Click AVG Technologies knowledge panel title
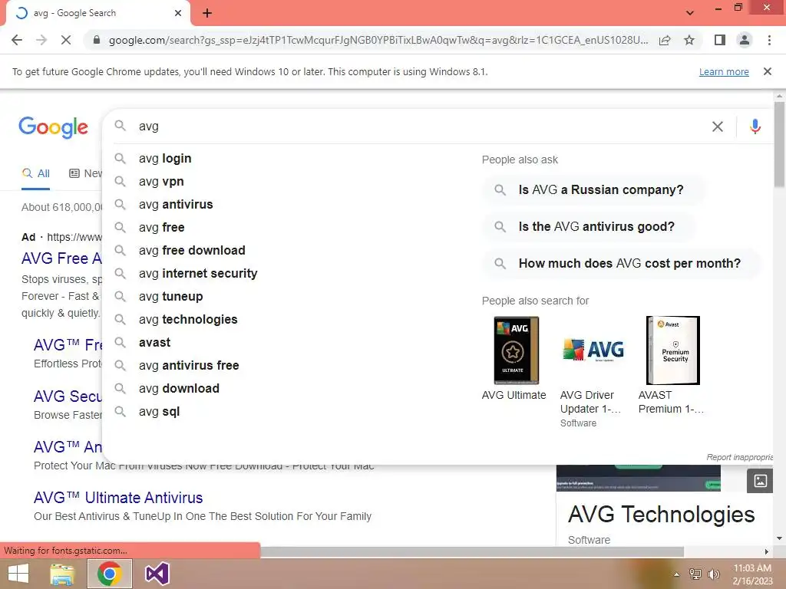Image resolution: width=786 pixels, height=589 pixels. 661,515
